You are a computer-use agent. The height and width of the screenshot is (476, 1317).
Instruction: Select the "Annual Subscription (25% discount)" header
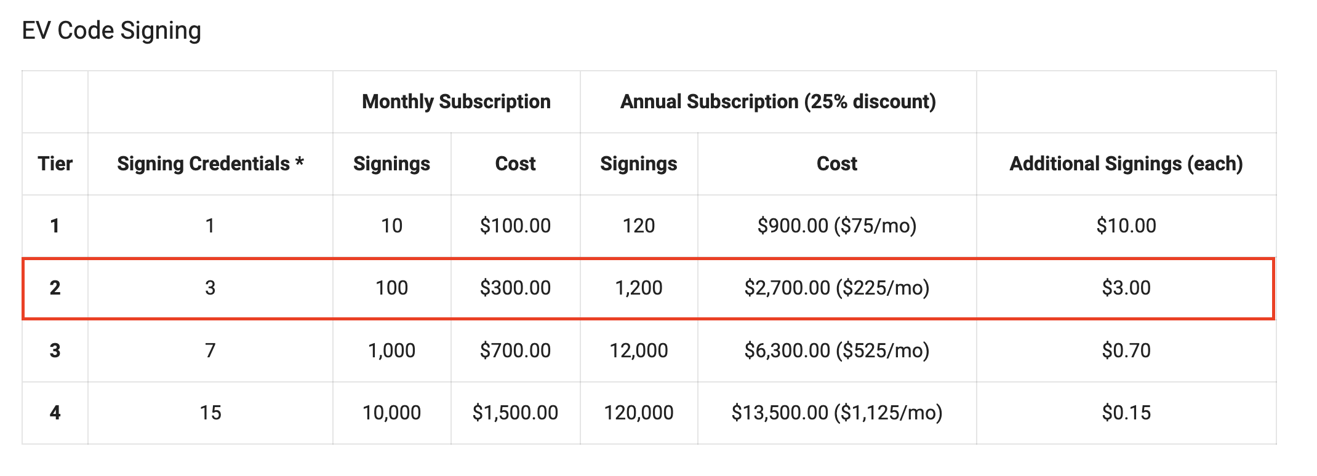(x=778, y=101)
